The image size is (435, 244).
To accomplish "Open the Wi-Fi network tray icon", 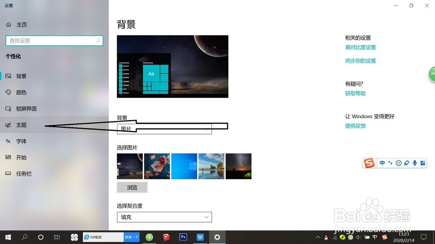I will click(335, 237).
